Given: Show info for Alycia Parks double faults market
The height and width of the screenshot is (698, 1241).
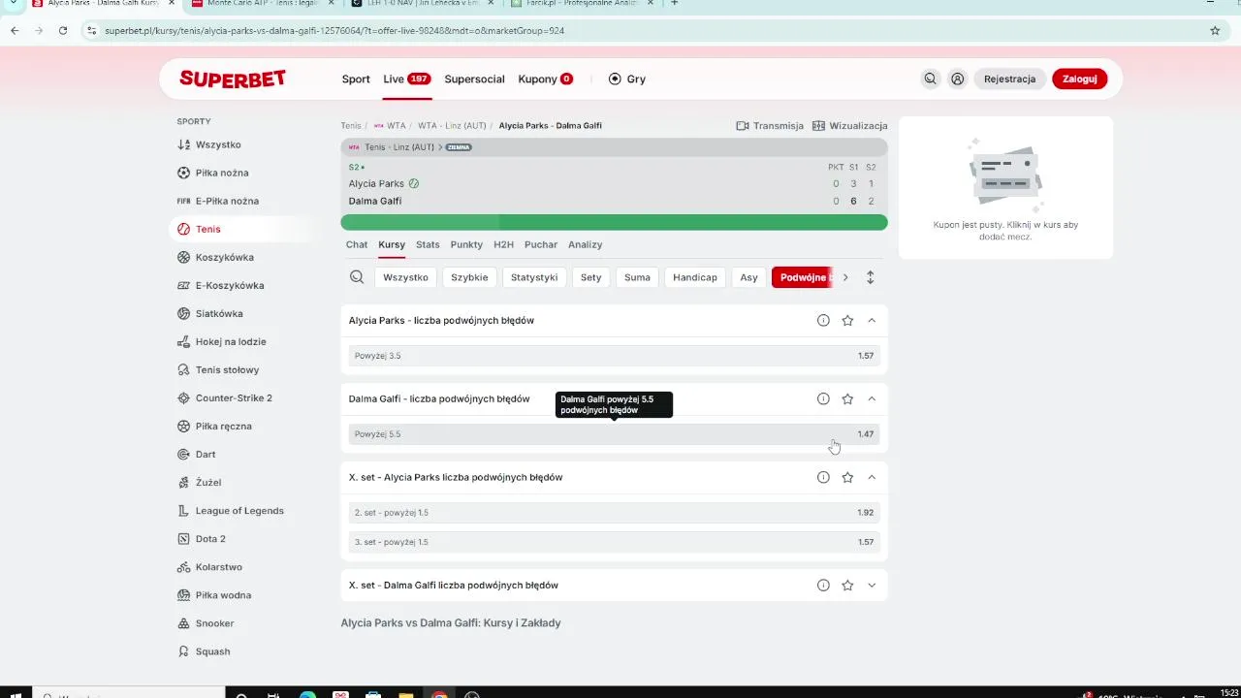Looking at the screenshot, I should coord(823,320).
